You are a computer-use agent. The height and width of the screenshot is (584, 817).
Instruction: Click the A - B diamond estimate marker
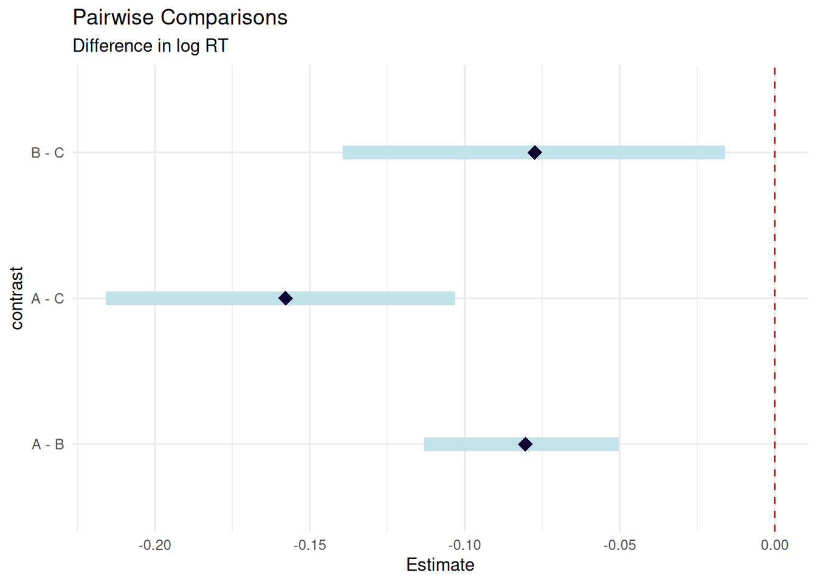[x=525, y=444]
